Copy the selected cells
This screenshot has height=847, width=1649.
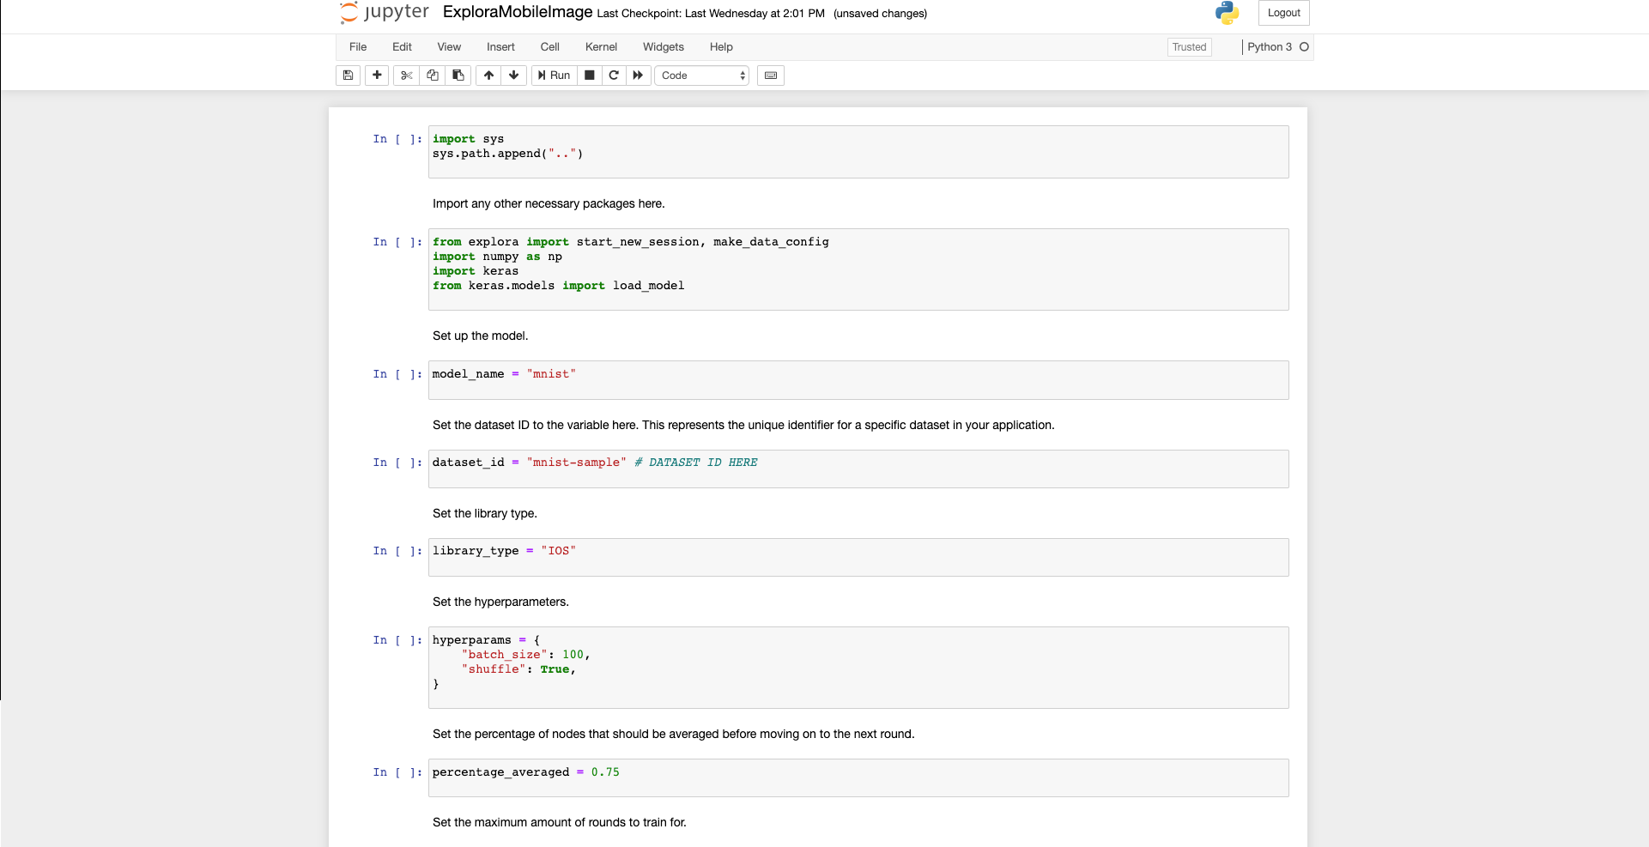[433, 76]
